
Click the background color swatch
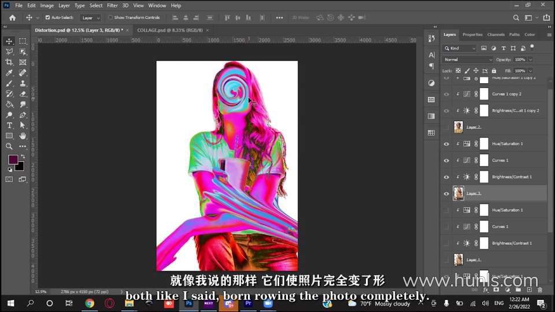tap(21, 167)
